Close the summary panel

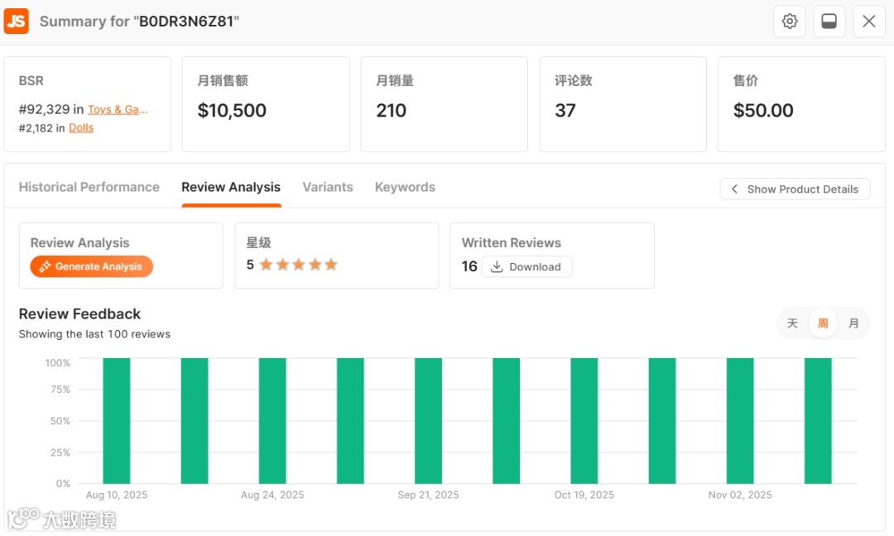click(868, 22)
